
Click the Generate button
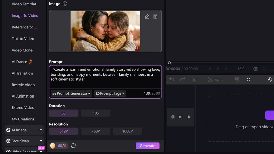(x=148, y=146)
